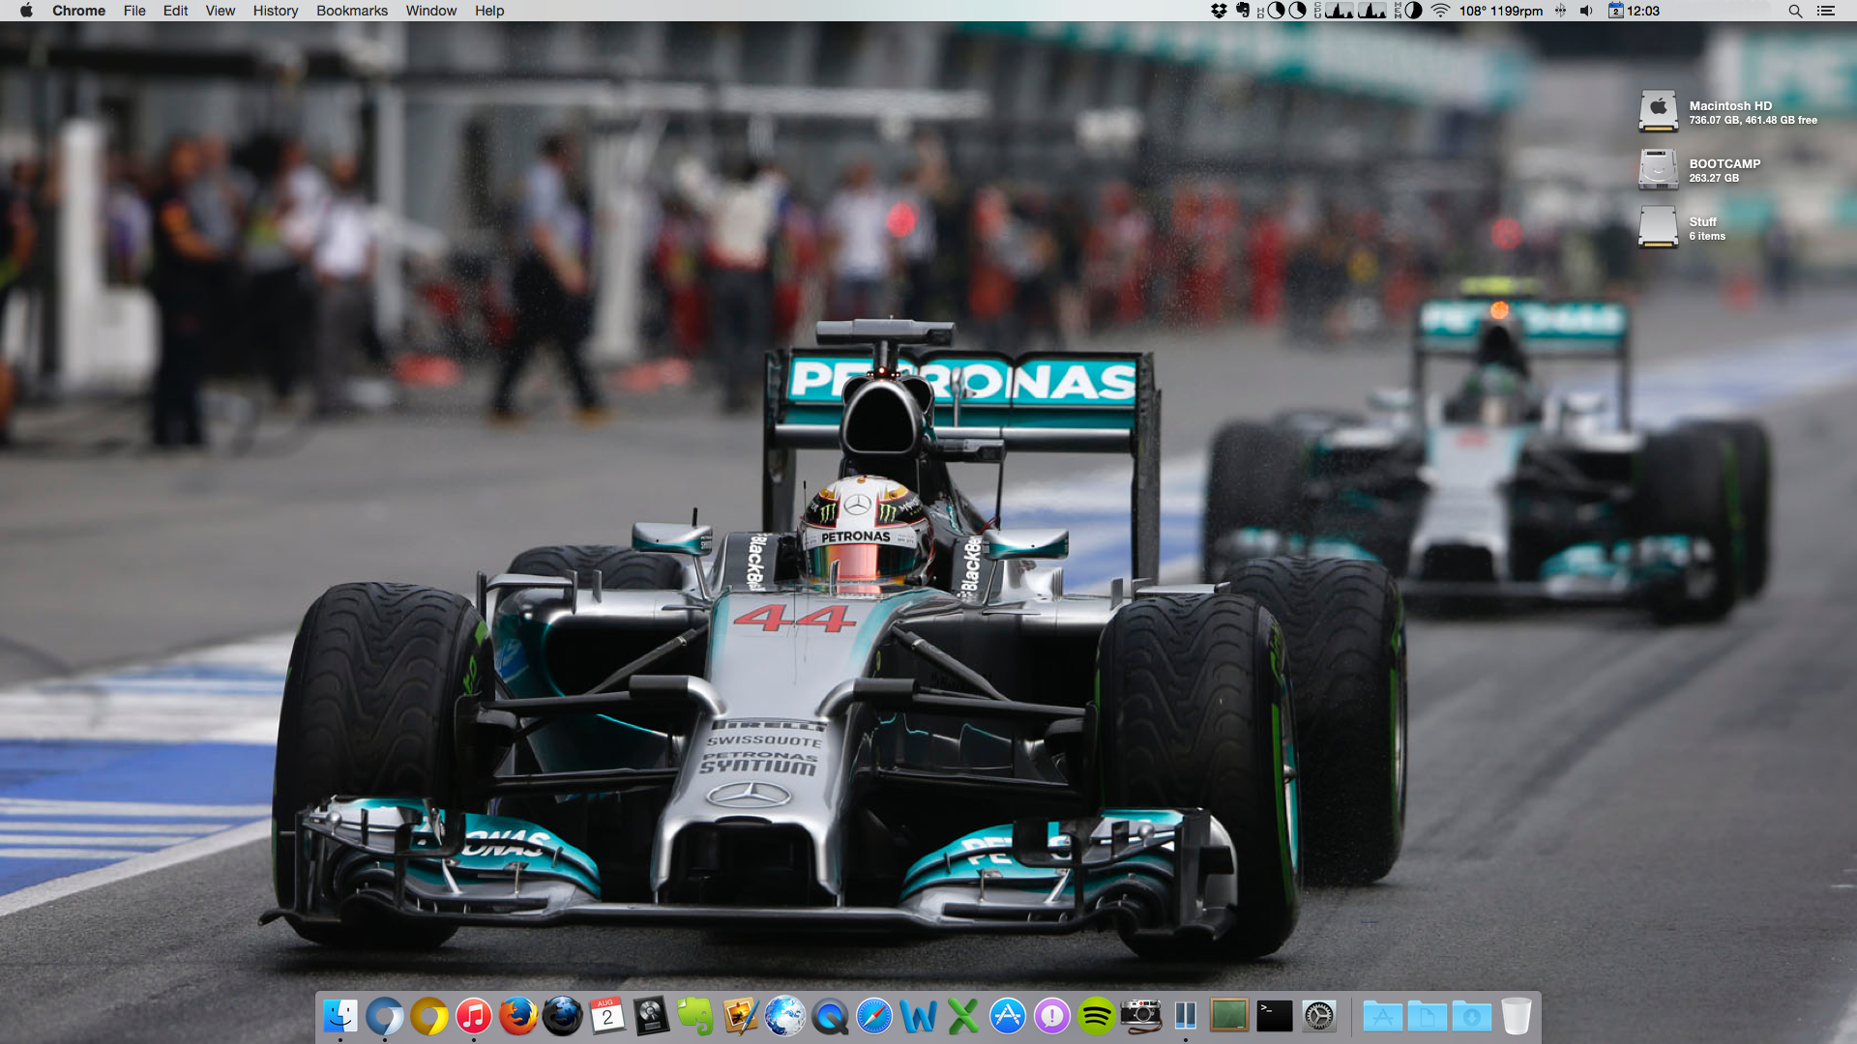This screenshot has height=1044, width=1857.
Task: Open the globe icon in the dock
Action: tap(785, 1016)
